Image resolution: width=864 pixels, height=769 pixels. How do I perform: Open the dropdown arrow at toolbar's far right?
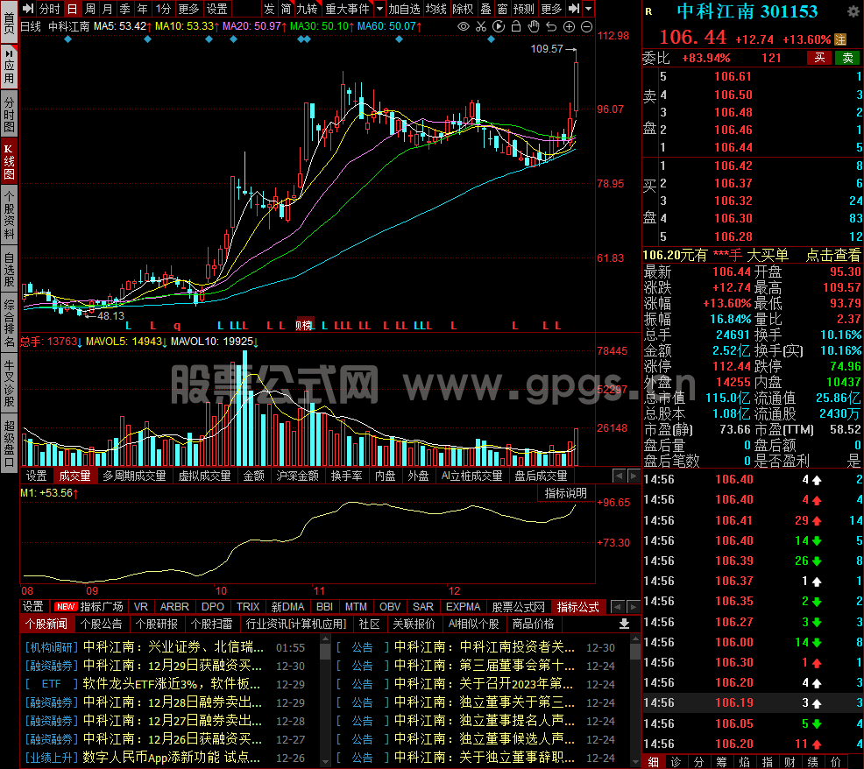pyautogui.click(x=589, y=9)
